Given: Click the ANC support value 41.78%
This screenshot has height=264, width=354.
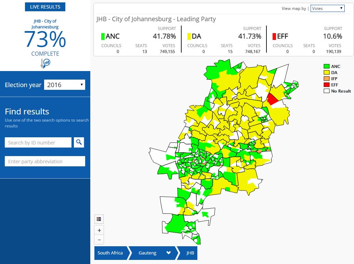Looking at the screenshot, I should 165,36.
